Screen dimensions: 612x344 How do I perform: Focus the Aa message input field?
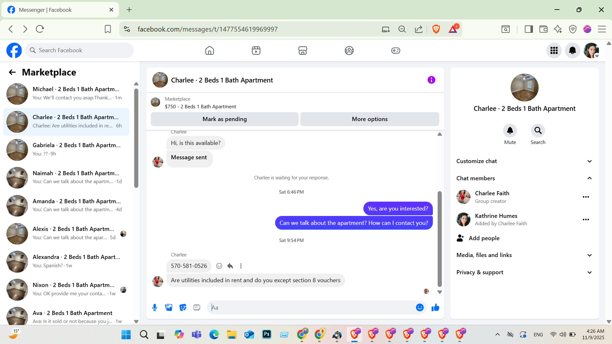pyautogui.click(x=311, y=307)
